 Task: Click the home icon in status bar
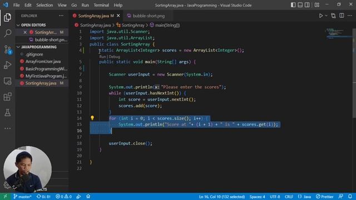point(88,196)
